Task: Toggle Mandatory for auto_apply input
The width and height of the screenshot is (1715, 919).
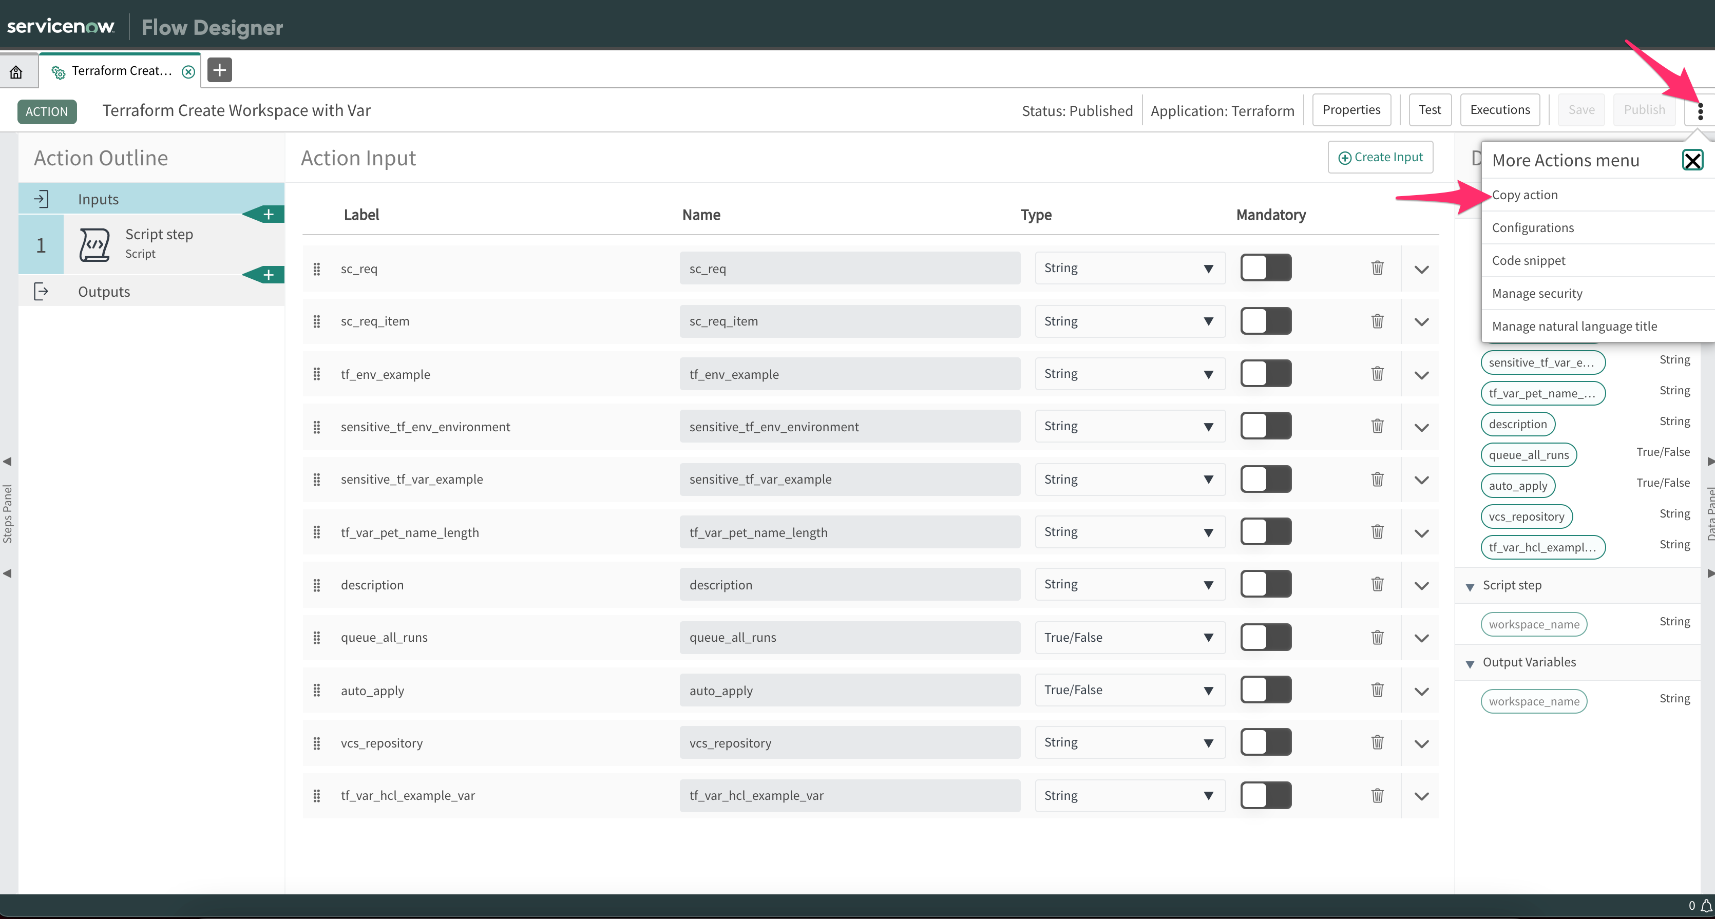Action: point(1265,690)
